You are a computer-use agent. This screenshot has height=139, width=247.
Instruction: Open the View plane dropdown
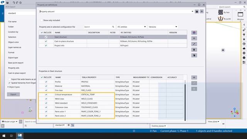click(213, 122)
